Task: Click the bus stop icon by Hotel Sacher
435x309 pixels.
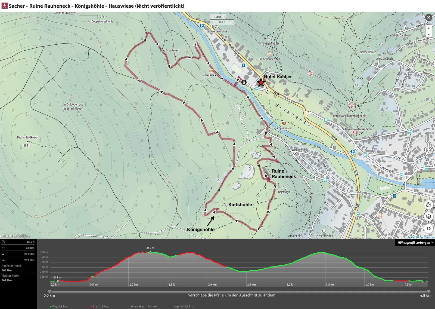Action: click(257, 88)
